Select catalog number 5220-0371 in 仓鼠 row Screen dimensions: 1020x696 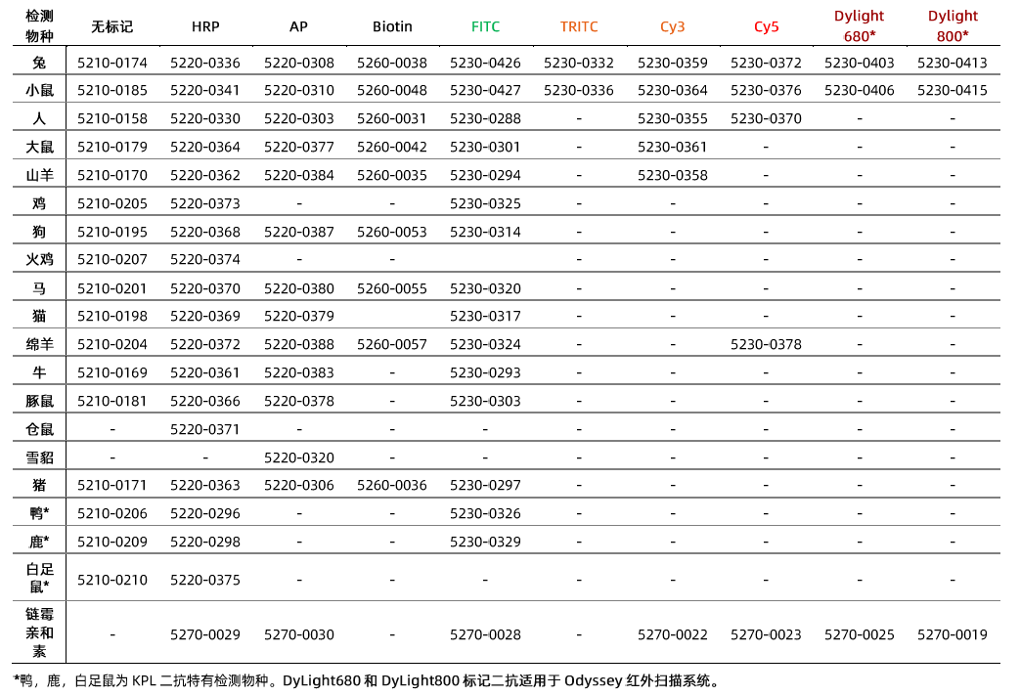[x=205, y=429]
